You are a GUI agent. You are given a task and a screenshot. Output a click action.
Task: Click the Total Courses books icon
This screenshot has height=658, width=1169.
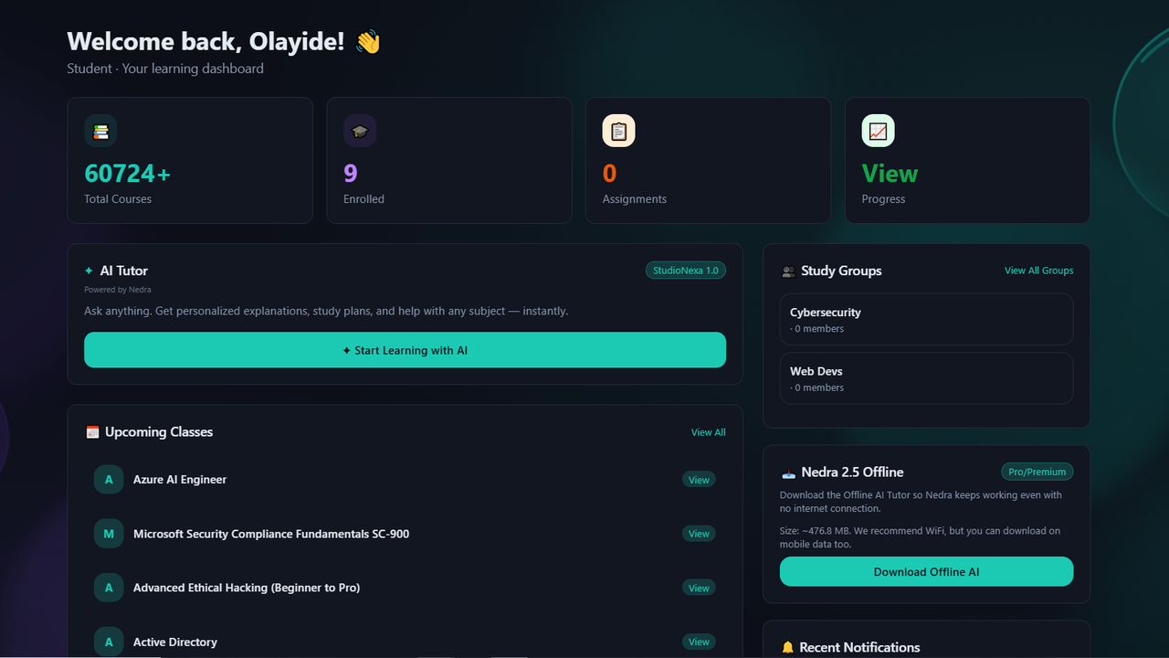(x=100, y=131)
